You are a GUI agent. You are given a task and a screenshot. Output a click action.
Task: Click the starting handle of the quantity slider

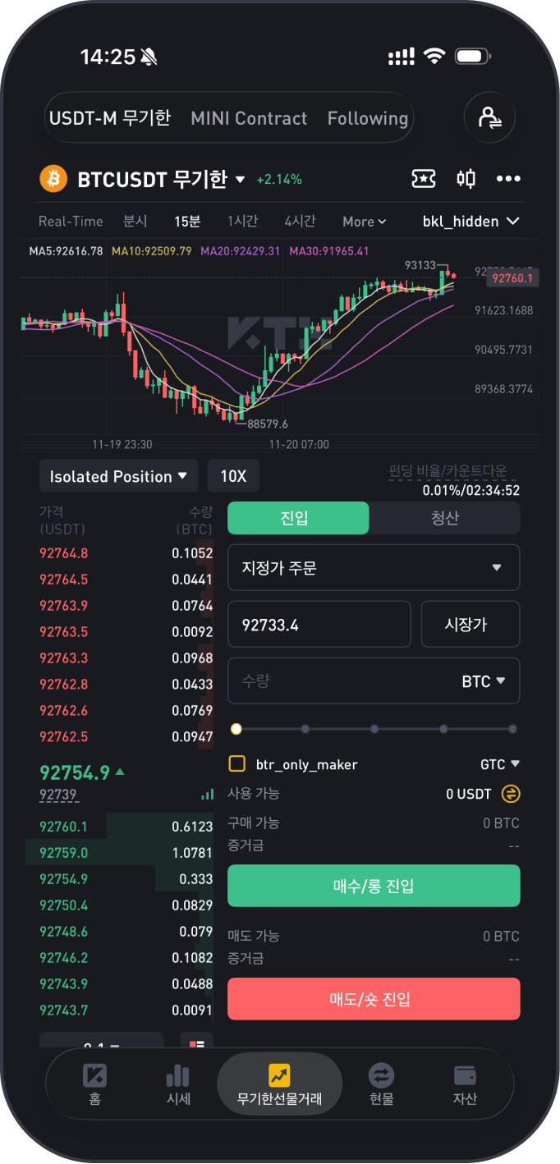tap(236, 729)
